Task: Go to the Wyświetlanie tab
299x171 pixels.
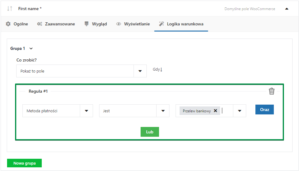Action: (x=133, y=24)
